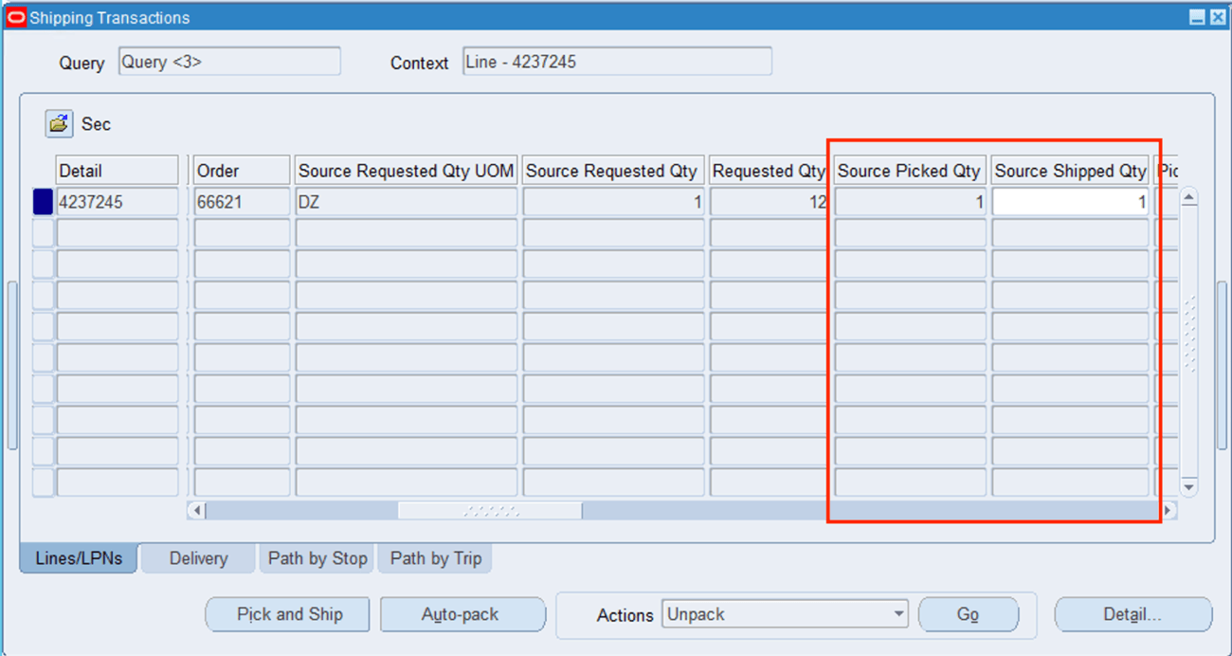Open the Detail... dialog button
The height and width of the screenshot is (656, 1232).
(1133, 614)
